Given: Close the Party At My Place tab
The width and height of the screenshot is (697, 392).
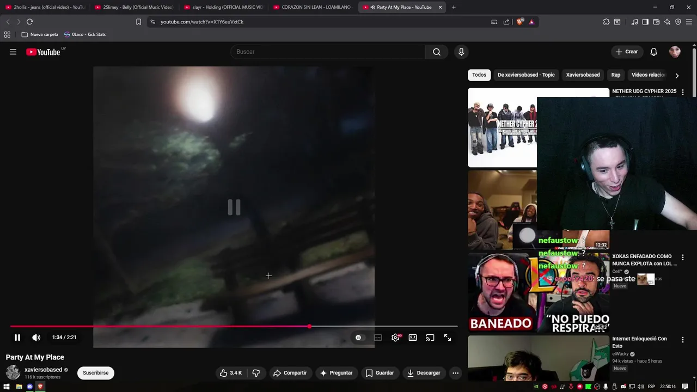Looking at the screenshot, I should pyautogui.click(x=440, y=7).
